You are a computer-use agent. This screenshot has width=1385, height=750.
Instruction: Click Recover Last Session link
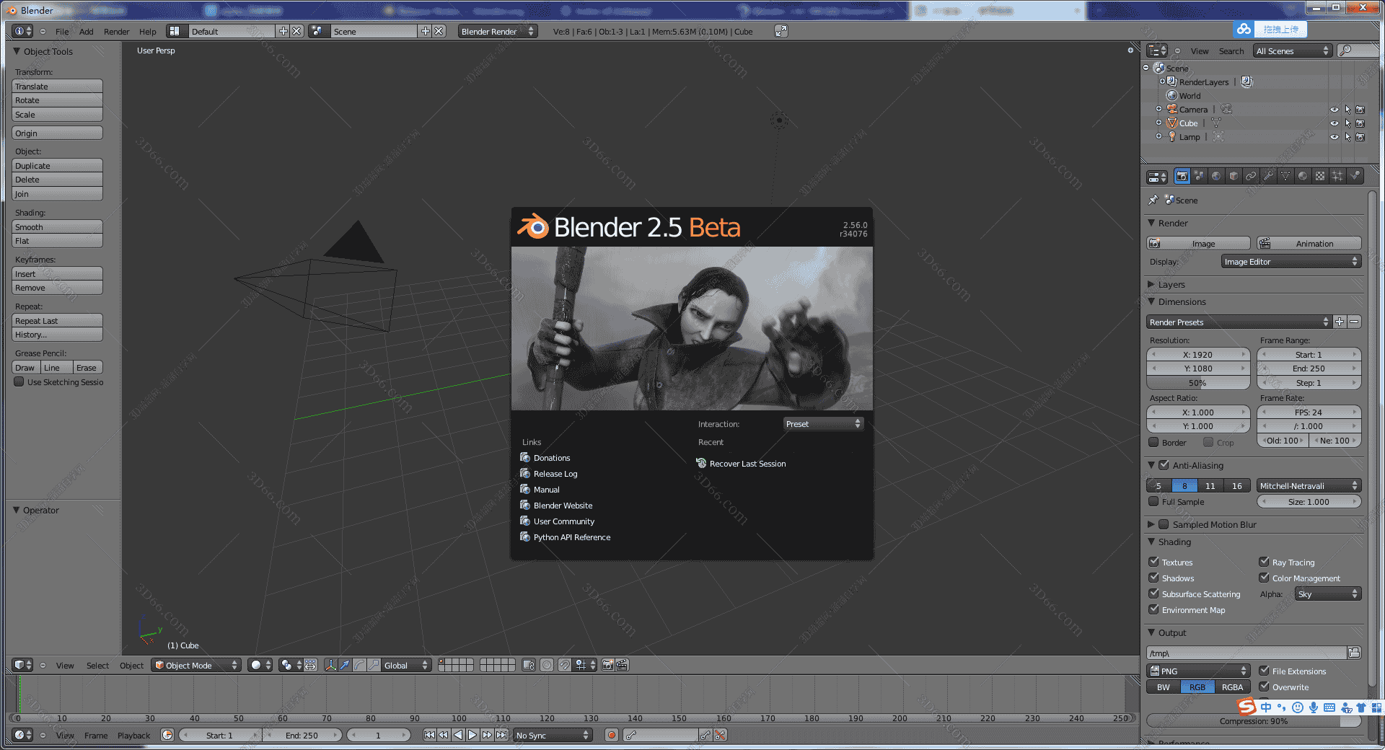[747, 464]
